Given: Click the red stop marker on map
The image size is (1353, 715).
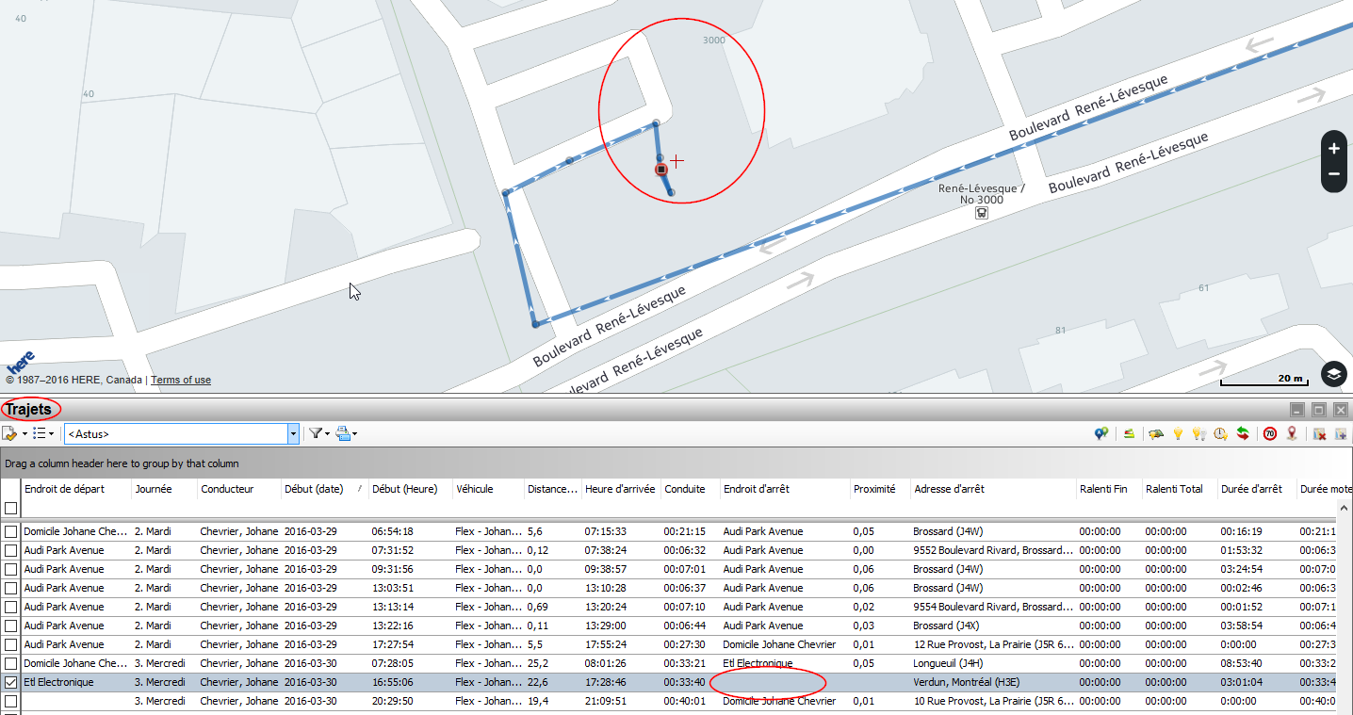Looking at the screenshot, I should (661, 170).
